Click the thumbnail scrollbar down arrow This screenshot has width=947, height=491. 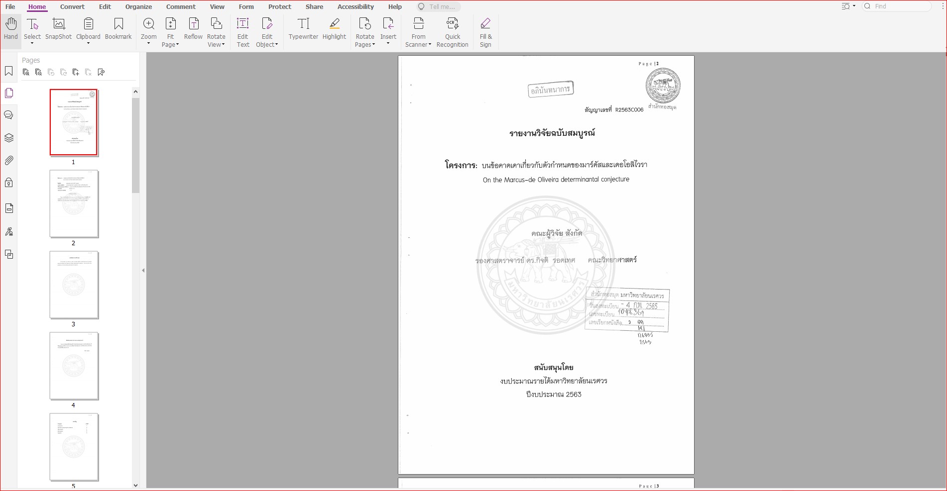tap(135, 485)
